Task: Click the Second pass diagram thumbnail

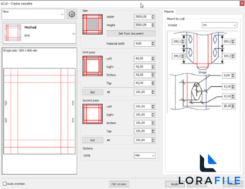Action: coord(92,114)
